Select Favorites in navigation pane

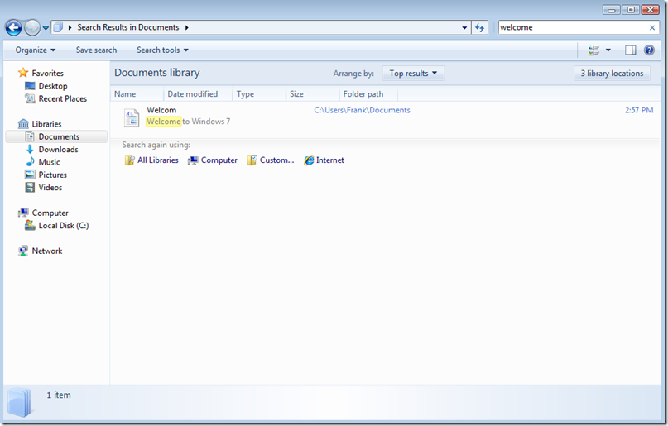47,73
